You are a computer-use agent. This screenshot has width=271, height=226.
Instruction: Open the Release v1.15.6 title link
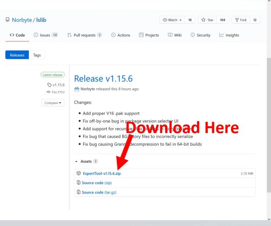pos(103,79)
